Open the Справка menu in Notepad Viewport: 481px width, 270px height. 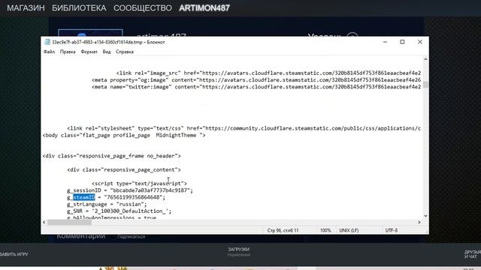click(125, 52)
